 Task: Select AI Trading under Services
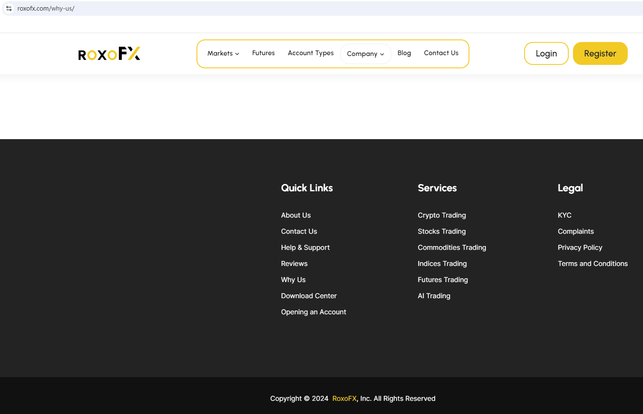pyautogui.click(x=434, y=296)
